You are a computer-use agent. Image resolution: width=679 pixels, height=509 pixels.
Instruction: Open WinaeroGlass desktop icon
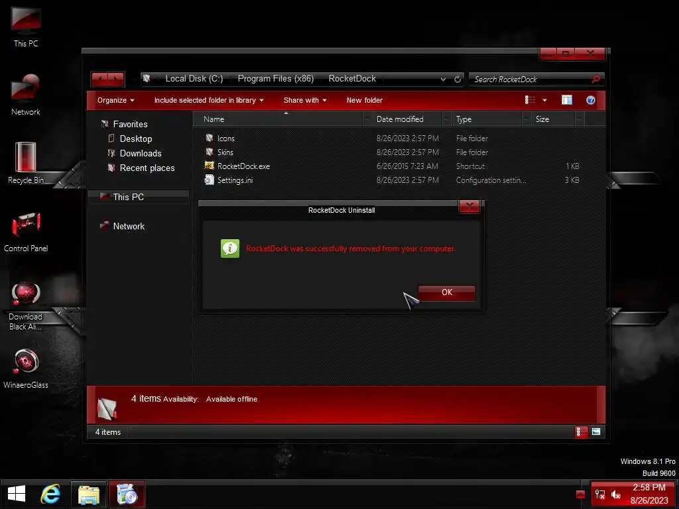(x=26, y=368)
